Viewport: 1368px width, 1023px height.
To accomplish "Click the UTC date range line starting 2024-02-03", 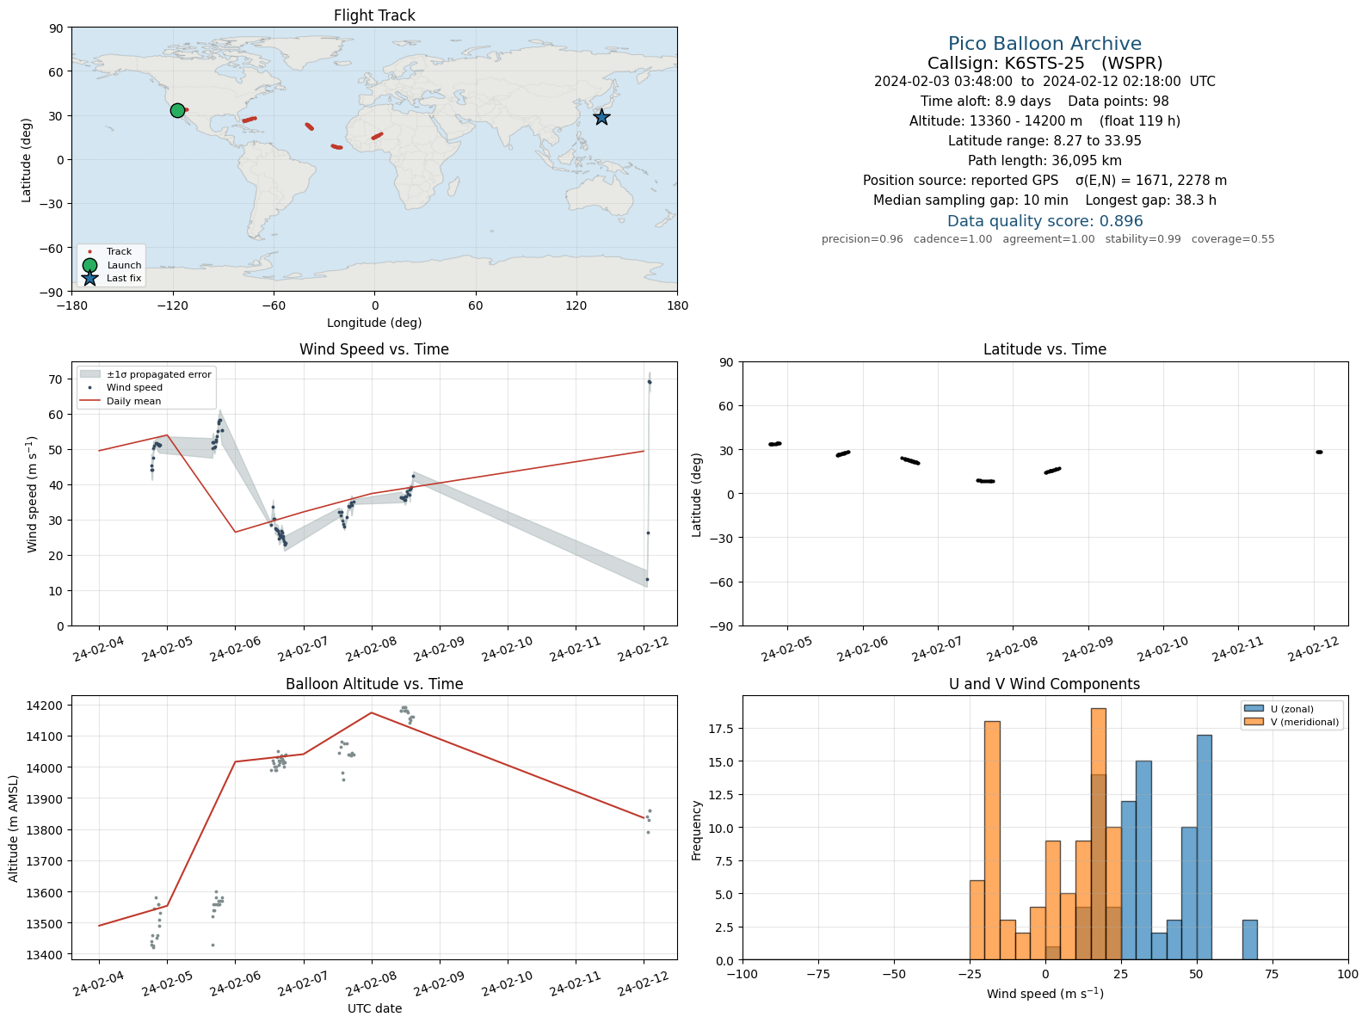I will tap(1044, 82).
